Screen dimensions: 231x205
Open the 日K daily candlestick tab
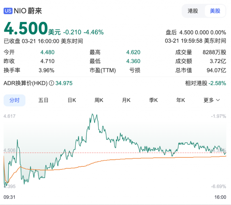tap(72, 100)
